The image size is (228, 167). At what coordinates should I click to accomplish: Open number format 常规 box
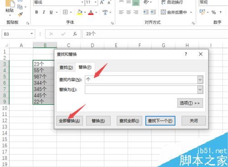click(213, 2)
